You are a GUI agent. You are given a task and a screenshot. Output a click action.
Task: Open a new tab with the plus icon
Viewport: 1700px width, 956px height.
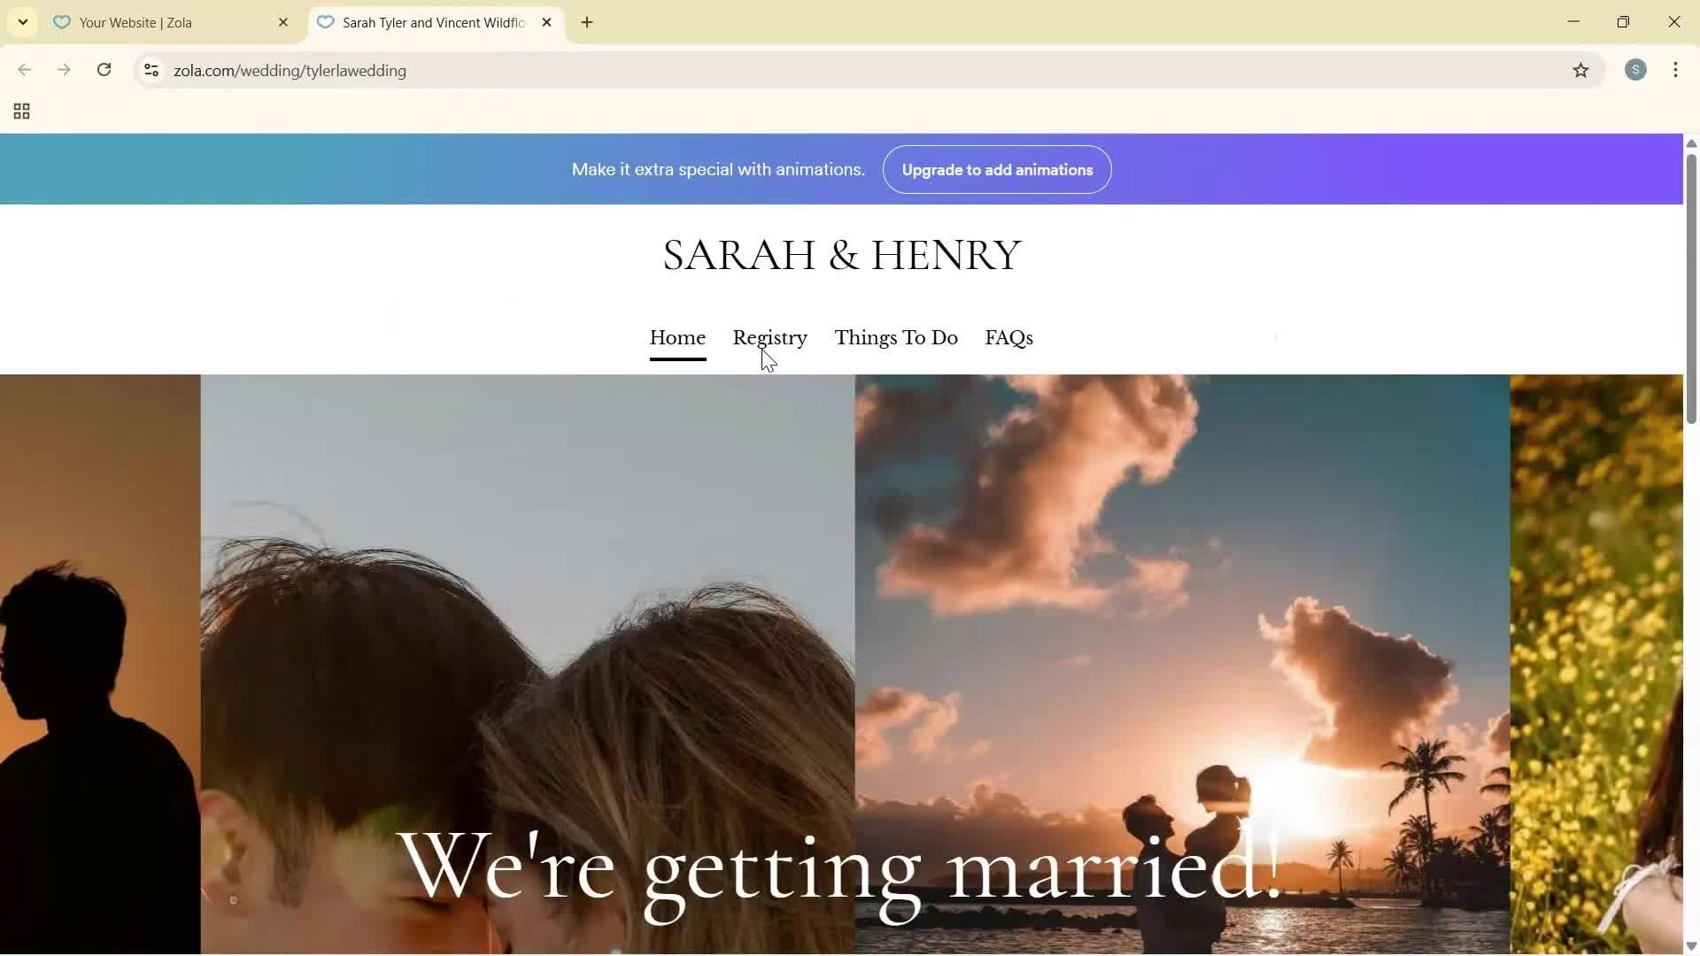pos(587,22)
